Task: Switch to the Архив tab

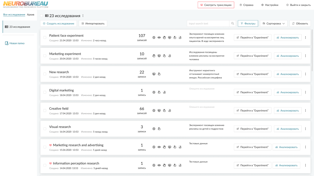Action: (x=30, y=15)
